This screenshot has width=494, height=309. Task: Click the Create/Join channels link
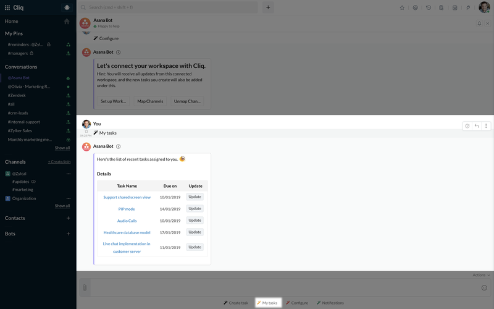[x=59, y=162]
